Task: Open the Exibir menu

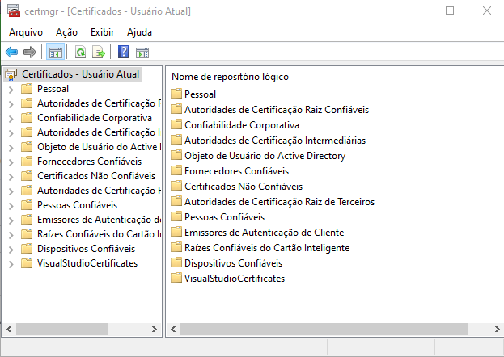Action: [102, 31]
